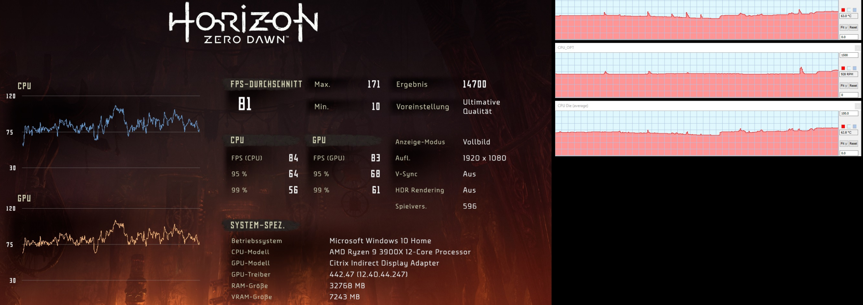Image resolution: width=863 pixels, height=305 pixels.
Task: Click the 928 RPM current value readout
Action: pyautogui.click(x=849, y=74)
